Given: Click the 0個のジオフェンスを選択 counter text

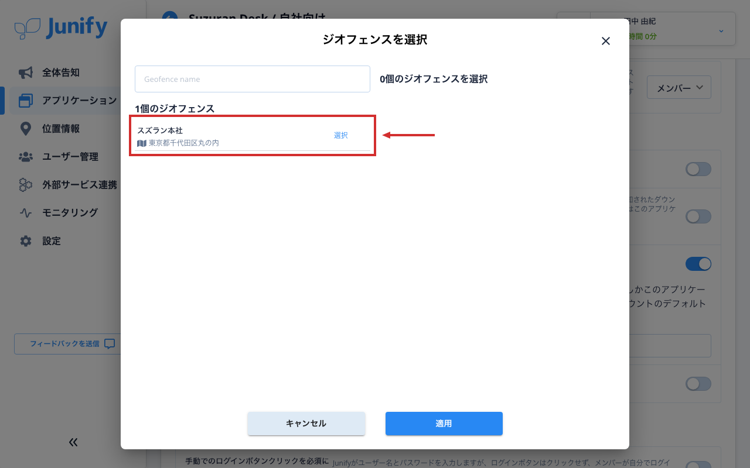Looking at the screenshot, I should [x=434, y=79].
